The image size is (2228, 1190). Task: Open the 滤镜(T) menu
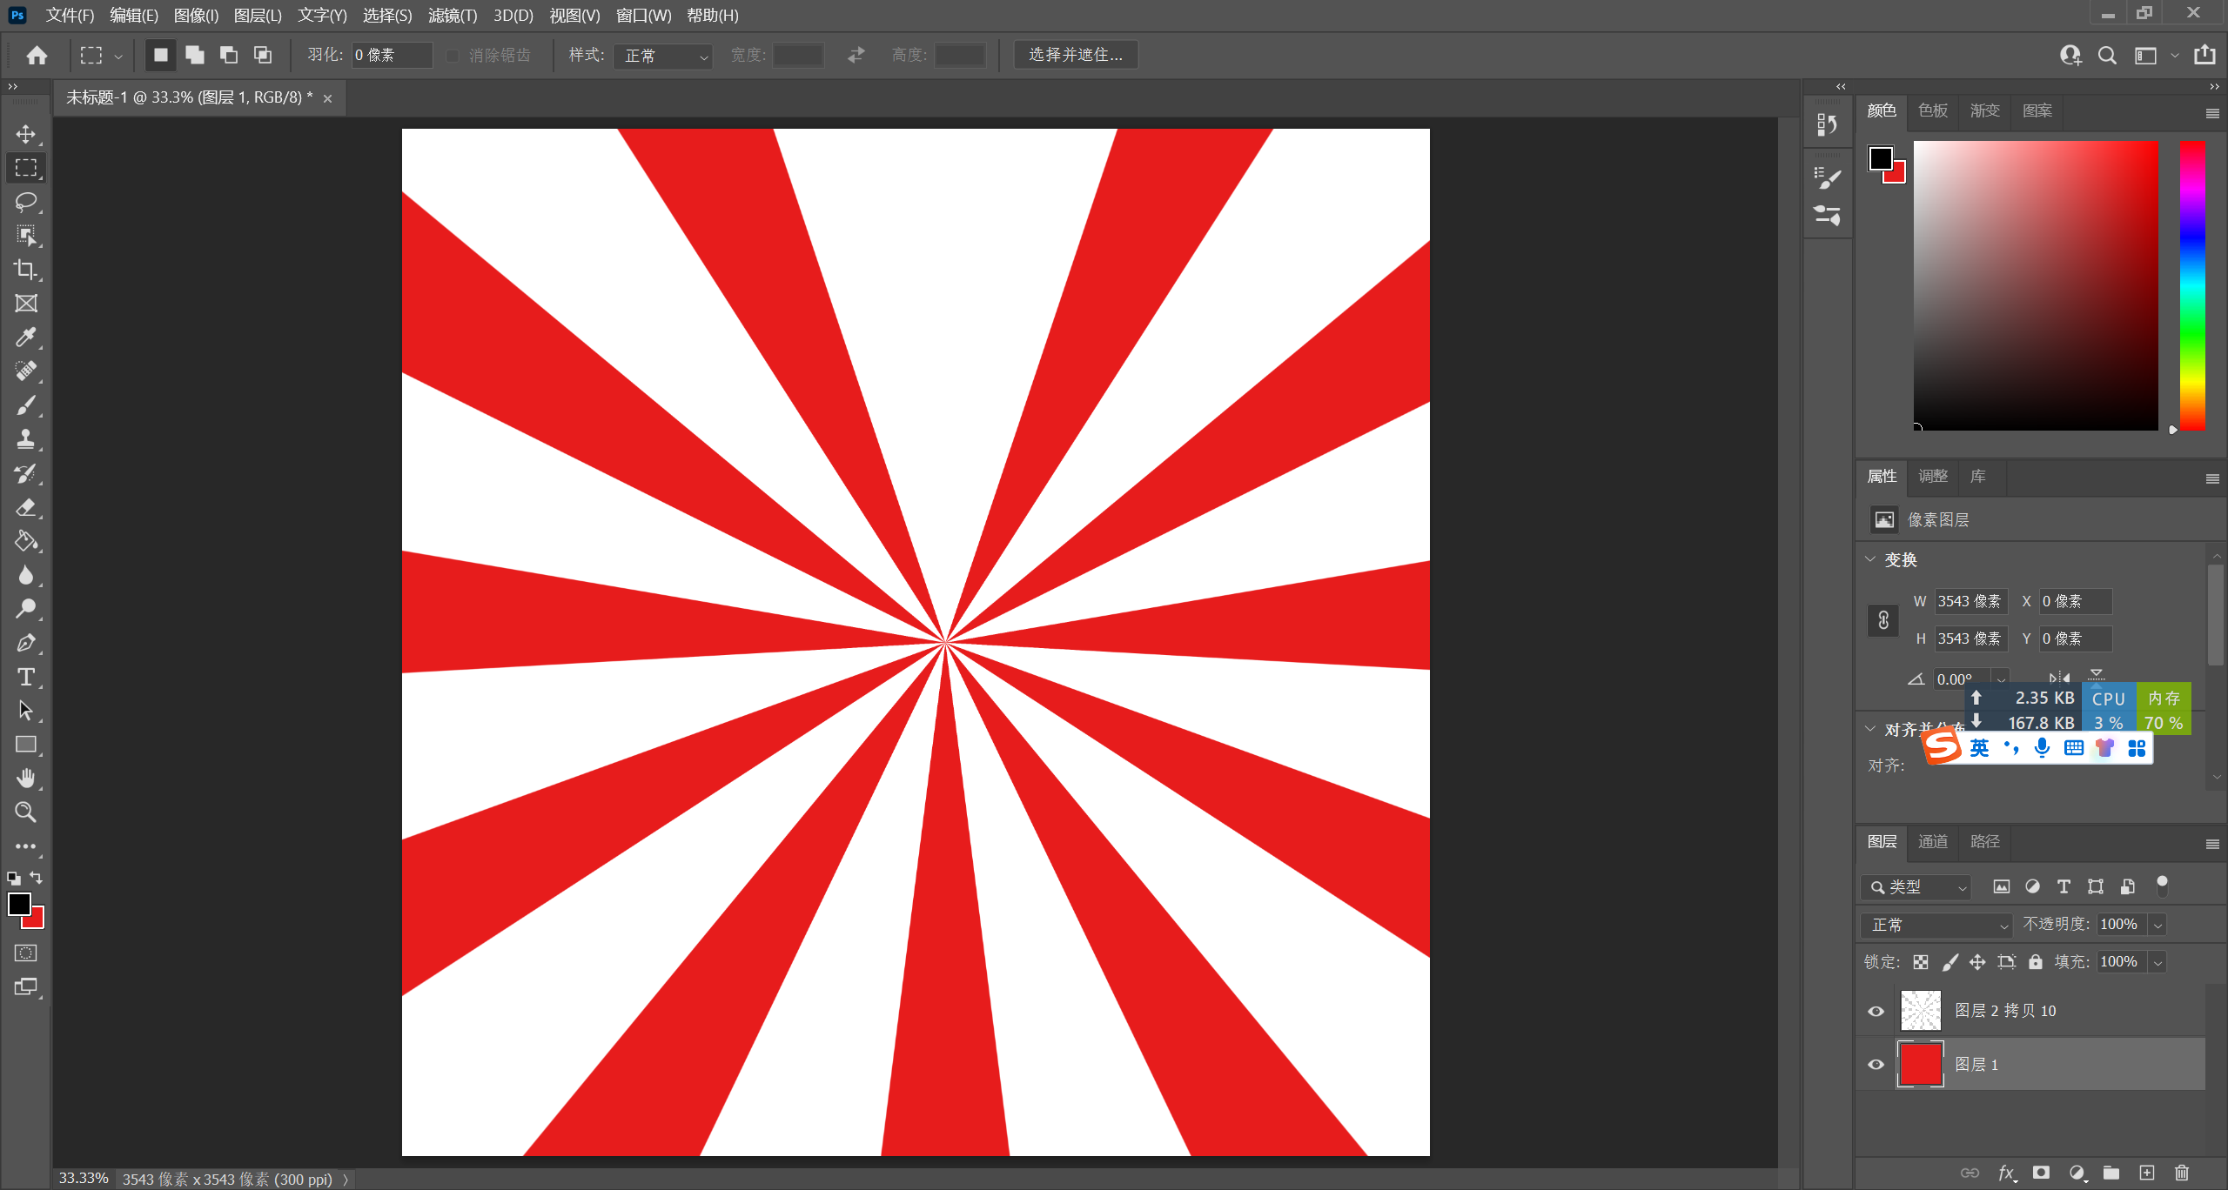coord(453,16)
